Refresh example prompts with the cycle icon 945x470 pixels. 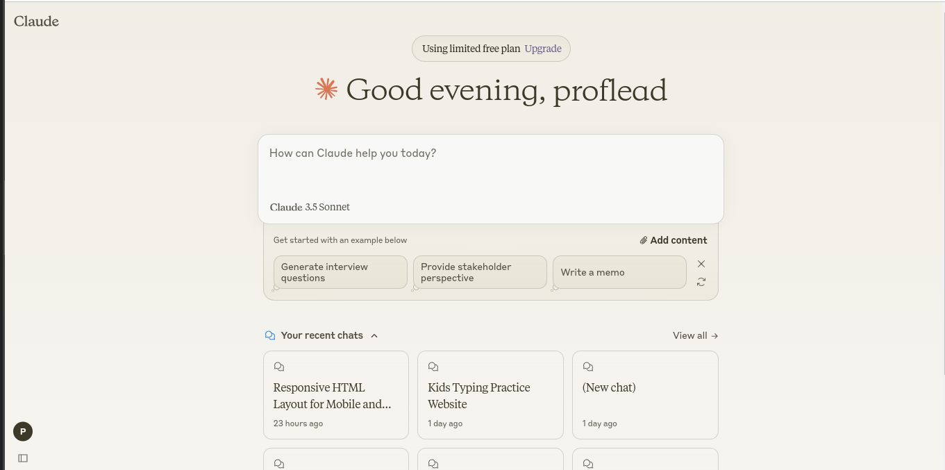click(701, 282)
